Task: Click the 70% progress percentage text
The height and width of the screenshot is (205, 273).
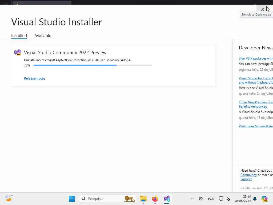Action: click(27, 65)
